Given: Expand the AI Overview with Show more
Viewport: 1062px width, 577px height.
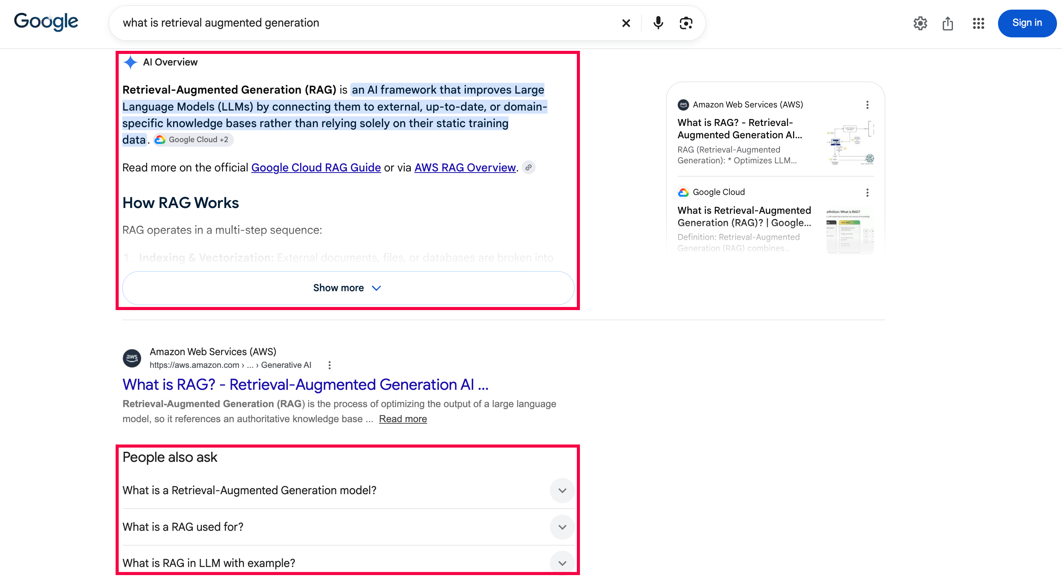Looking at the screenshot, I should pyautogui.click(x=348, y=288).
